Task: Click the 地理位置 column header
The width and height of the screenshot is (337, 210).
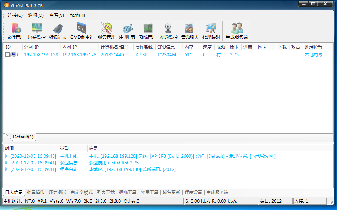Action: [x=318, y=47]
